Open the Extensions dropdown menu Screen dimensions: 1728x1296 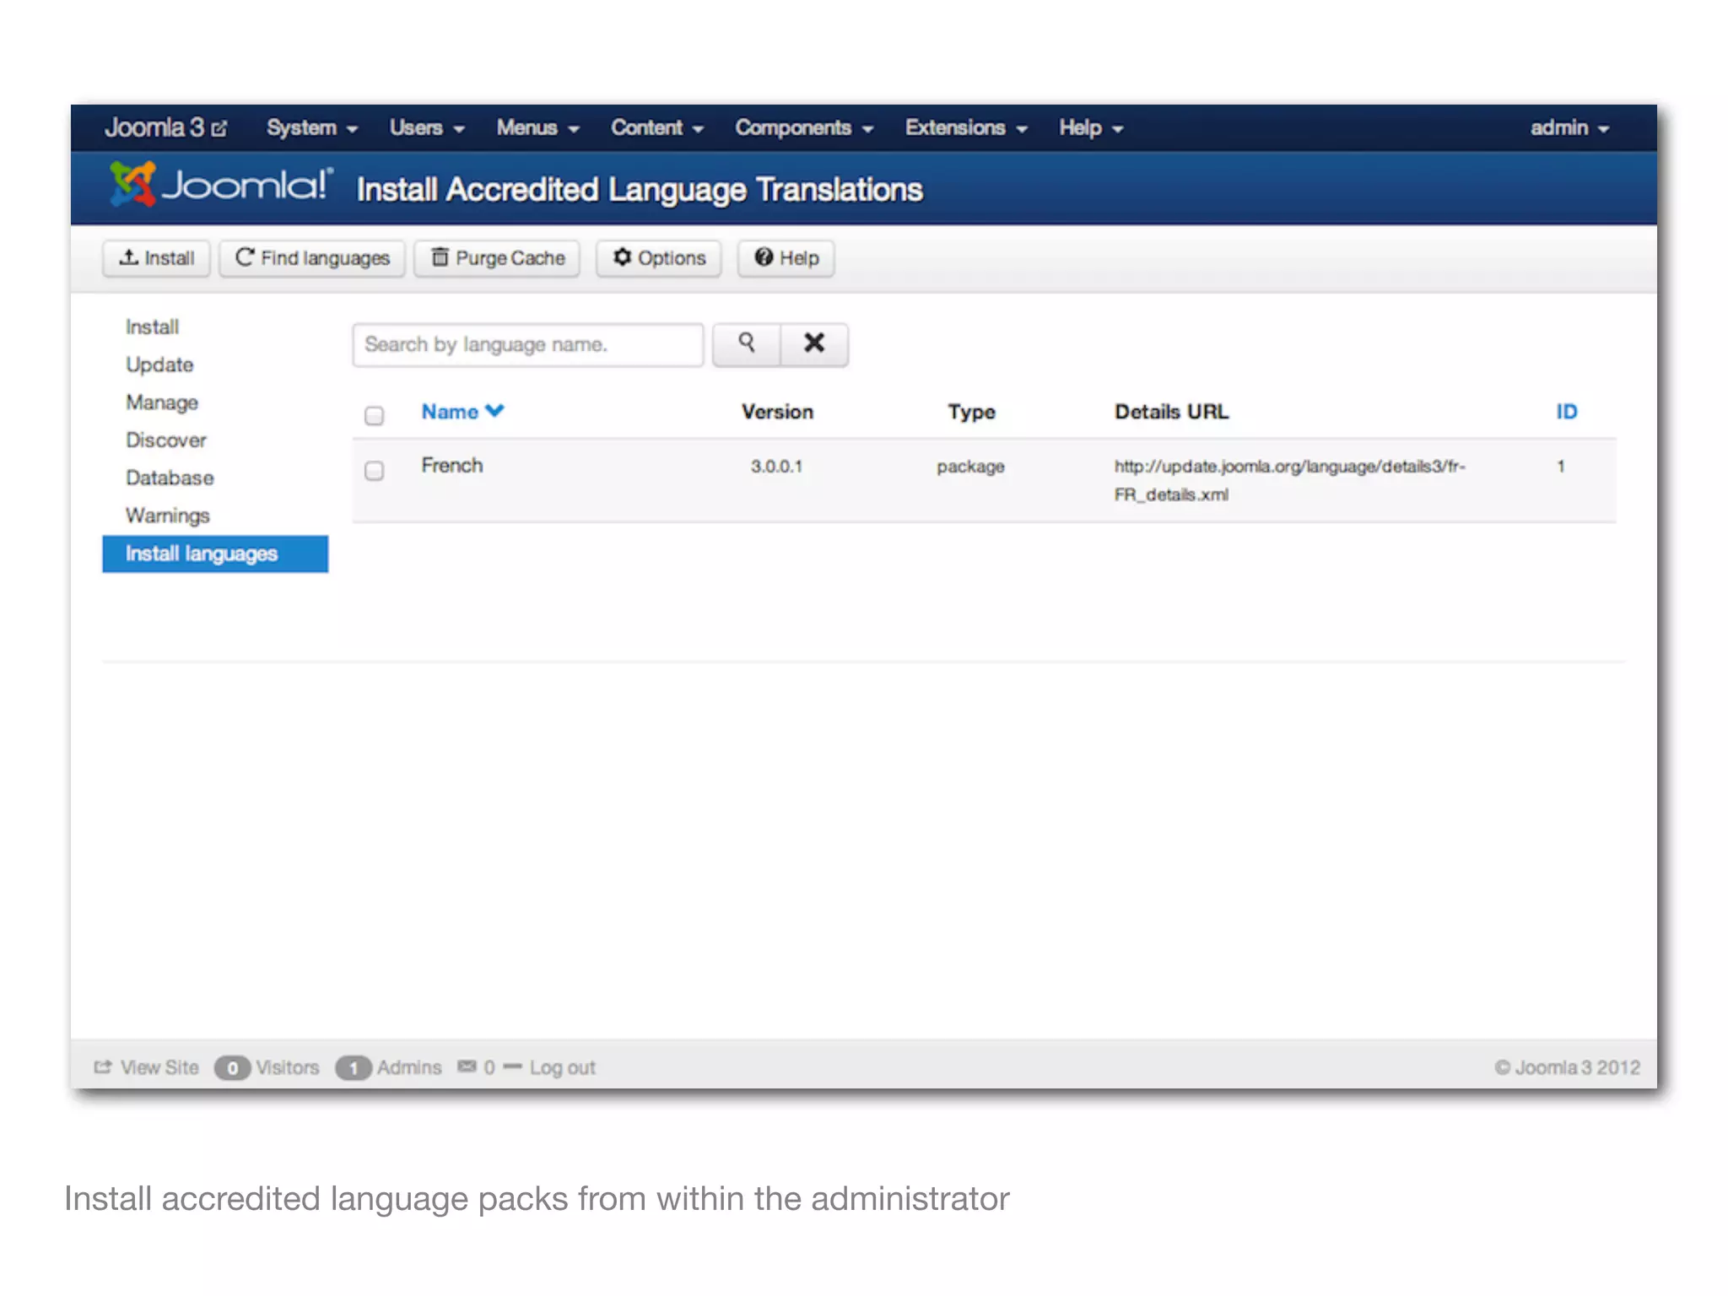[966, 128]
